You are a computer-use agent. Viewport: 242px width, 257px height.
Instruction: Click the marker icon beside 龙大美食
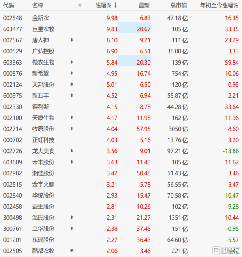point(71,151)
